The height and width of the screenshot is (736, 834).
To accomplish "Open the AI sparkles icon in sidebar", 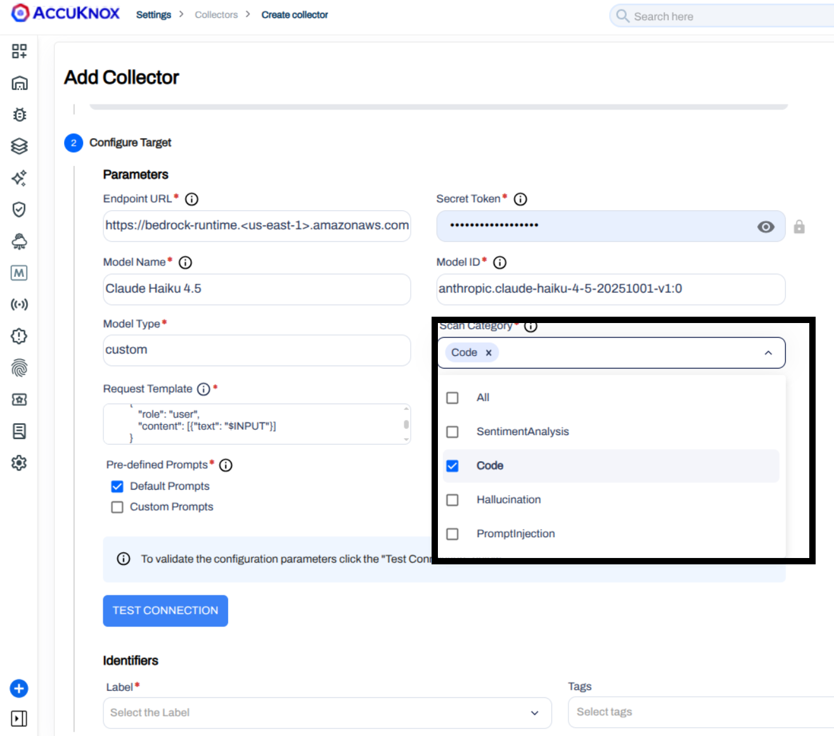I will click(19, 178).
